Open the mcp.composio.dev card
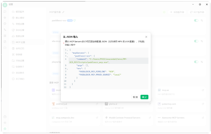The width and height of the screenshot is (211, 134). pos(75,119)
